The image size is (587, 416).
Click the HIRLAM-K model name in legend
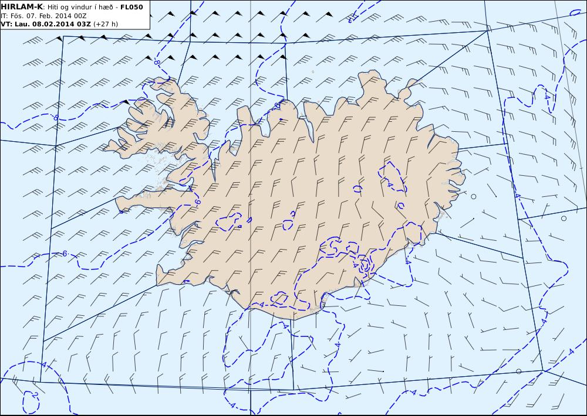(x=22, y=7)
